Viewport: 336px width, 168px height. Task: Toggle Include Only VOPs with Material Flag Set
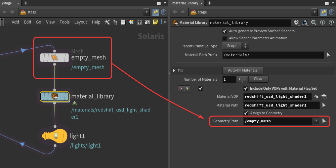click(x=246, y=88)
